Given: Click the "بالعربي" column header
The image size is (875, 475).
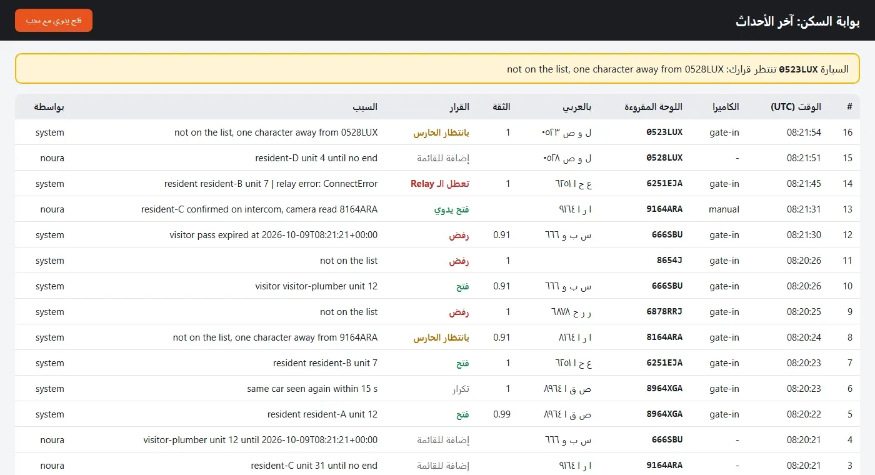Looking at the screenshot, I should pos(577,107).
